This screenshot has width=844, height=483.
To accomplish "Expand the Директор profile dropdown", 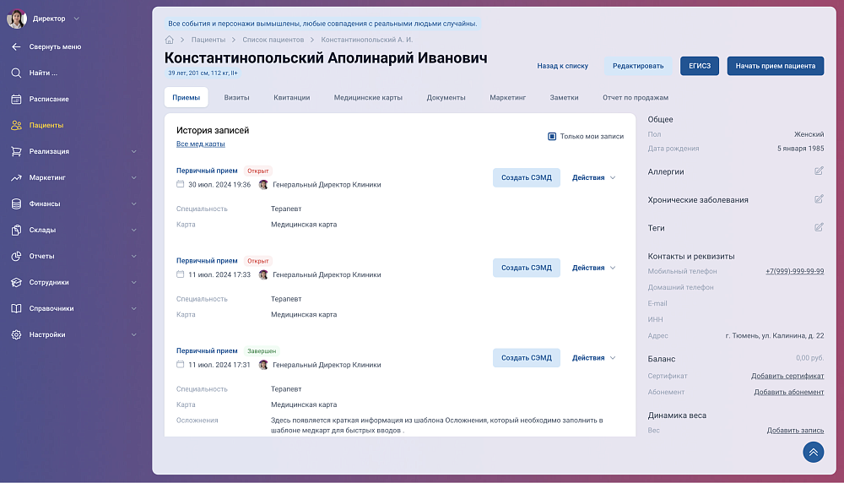I will [x=76, y=19].
